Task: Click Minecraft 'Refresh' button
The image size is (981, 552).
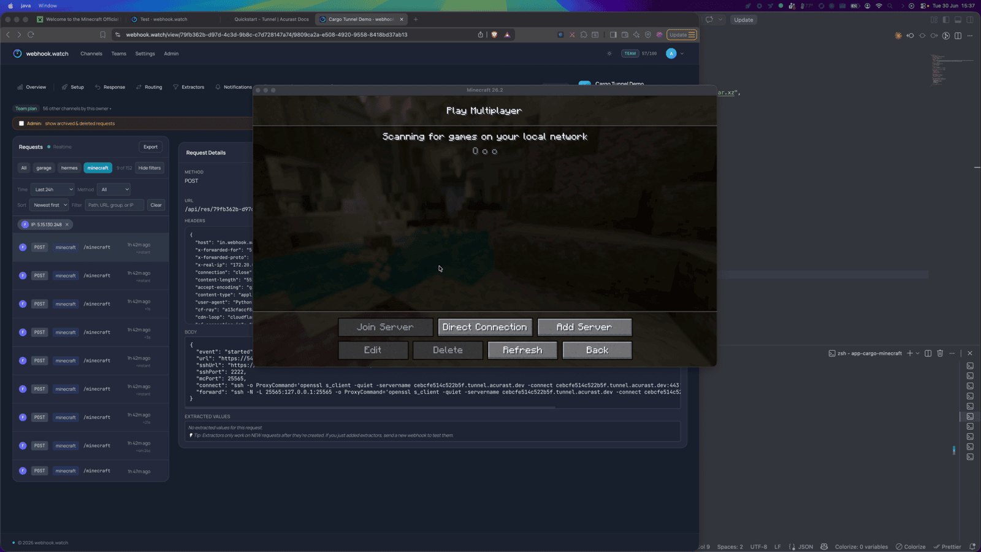Action: pyautogui.click(x=522, y=350)
